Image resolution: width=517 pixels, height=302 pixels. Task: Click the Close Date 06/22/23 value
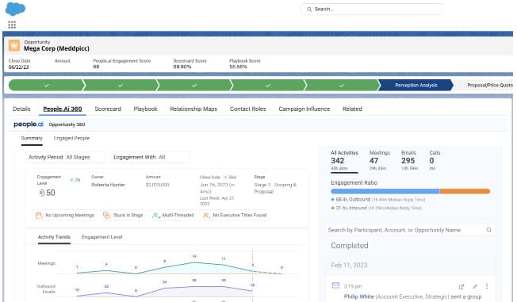click(x=18, y=67)
